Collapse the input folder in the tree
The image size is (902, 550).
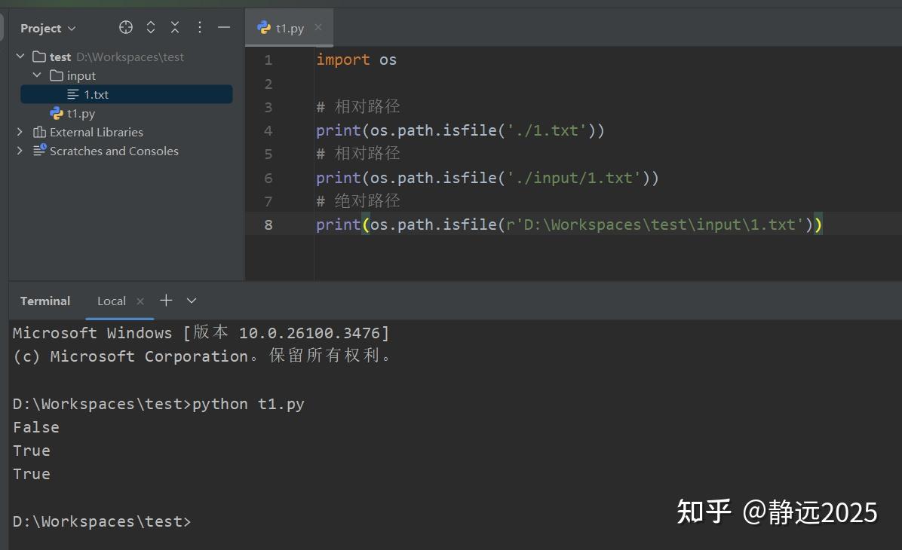(x=37, y=75)
